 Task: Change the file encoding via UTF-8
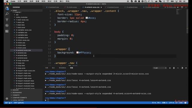(x=171, y=103)
